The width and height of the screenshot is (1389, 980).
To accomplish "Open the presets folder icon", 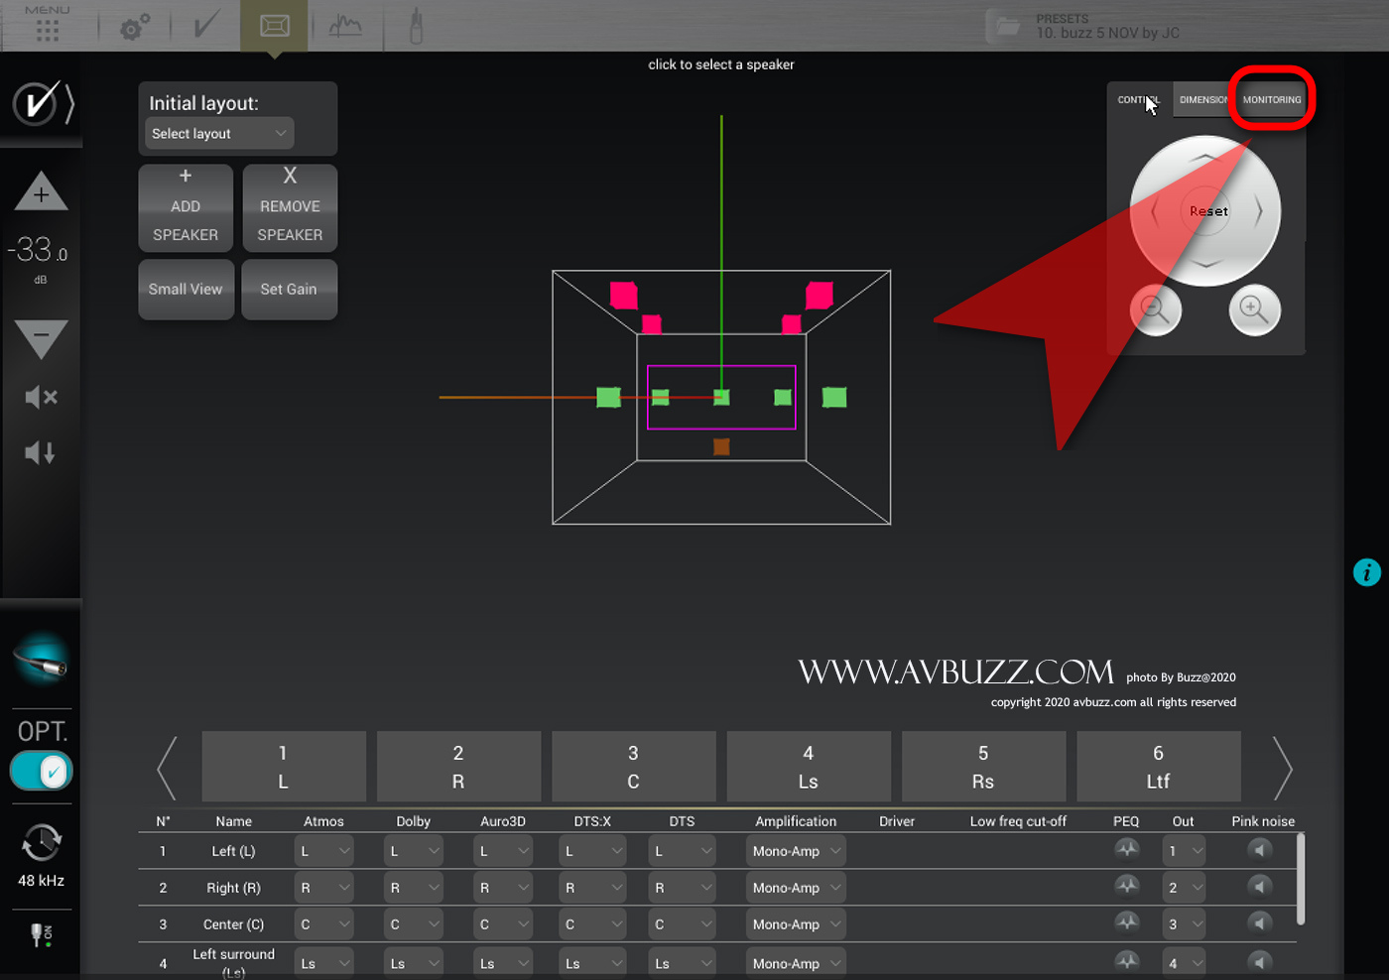I will (x=1007, y=27).
